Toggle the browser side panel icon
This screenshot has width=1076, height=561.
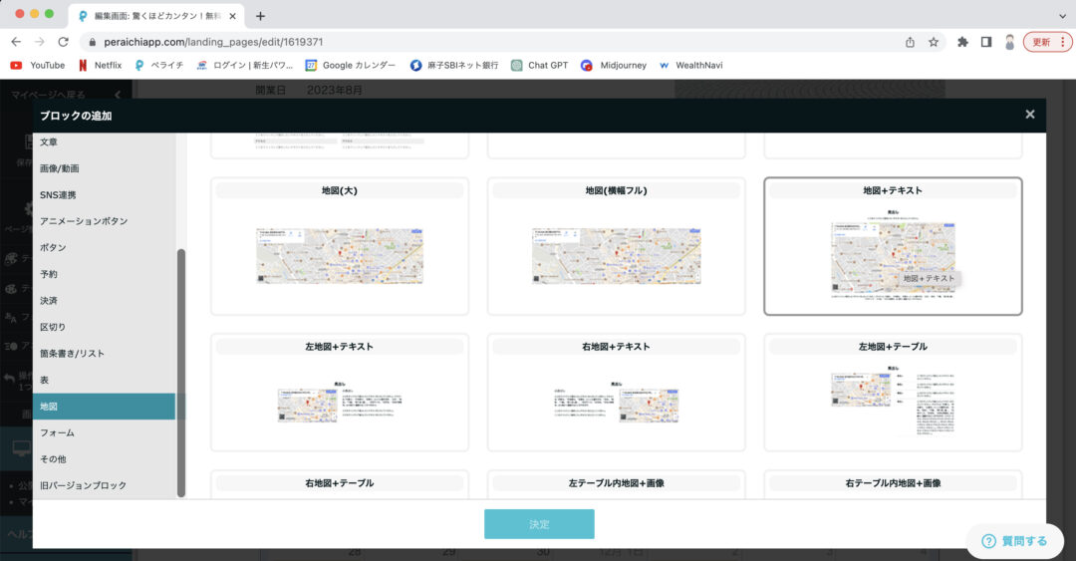pyautogui.click(x=986, y=42)
